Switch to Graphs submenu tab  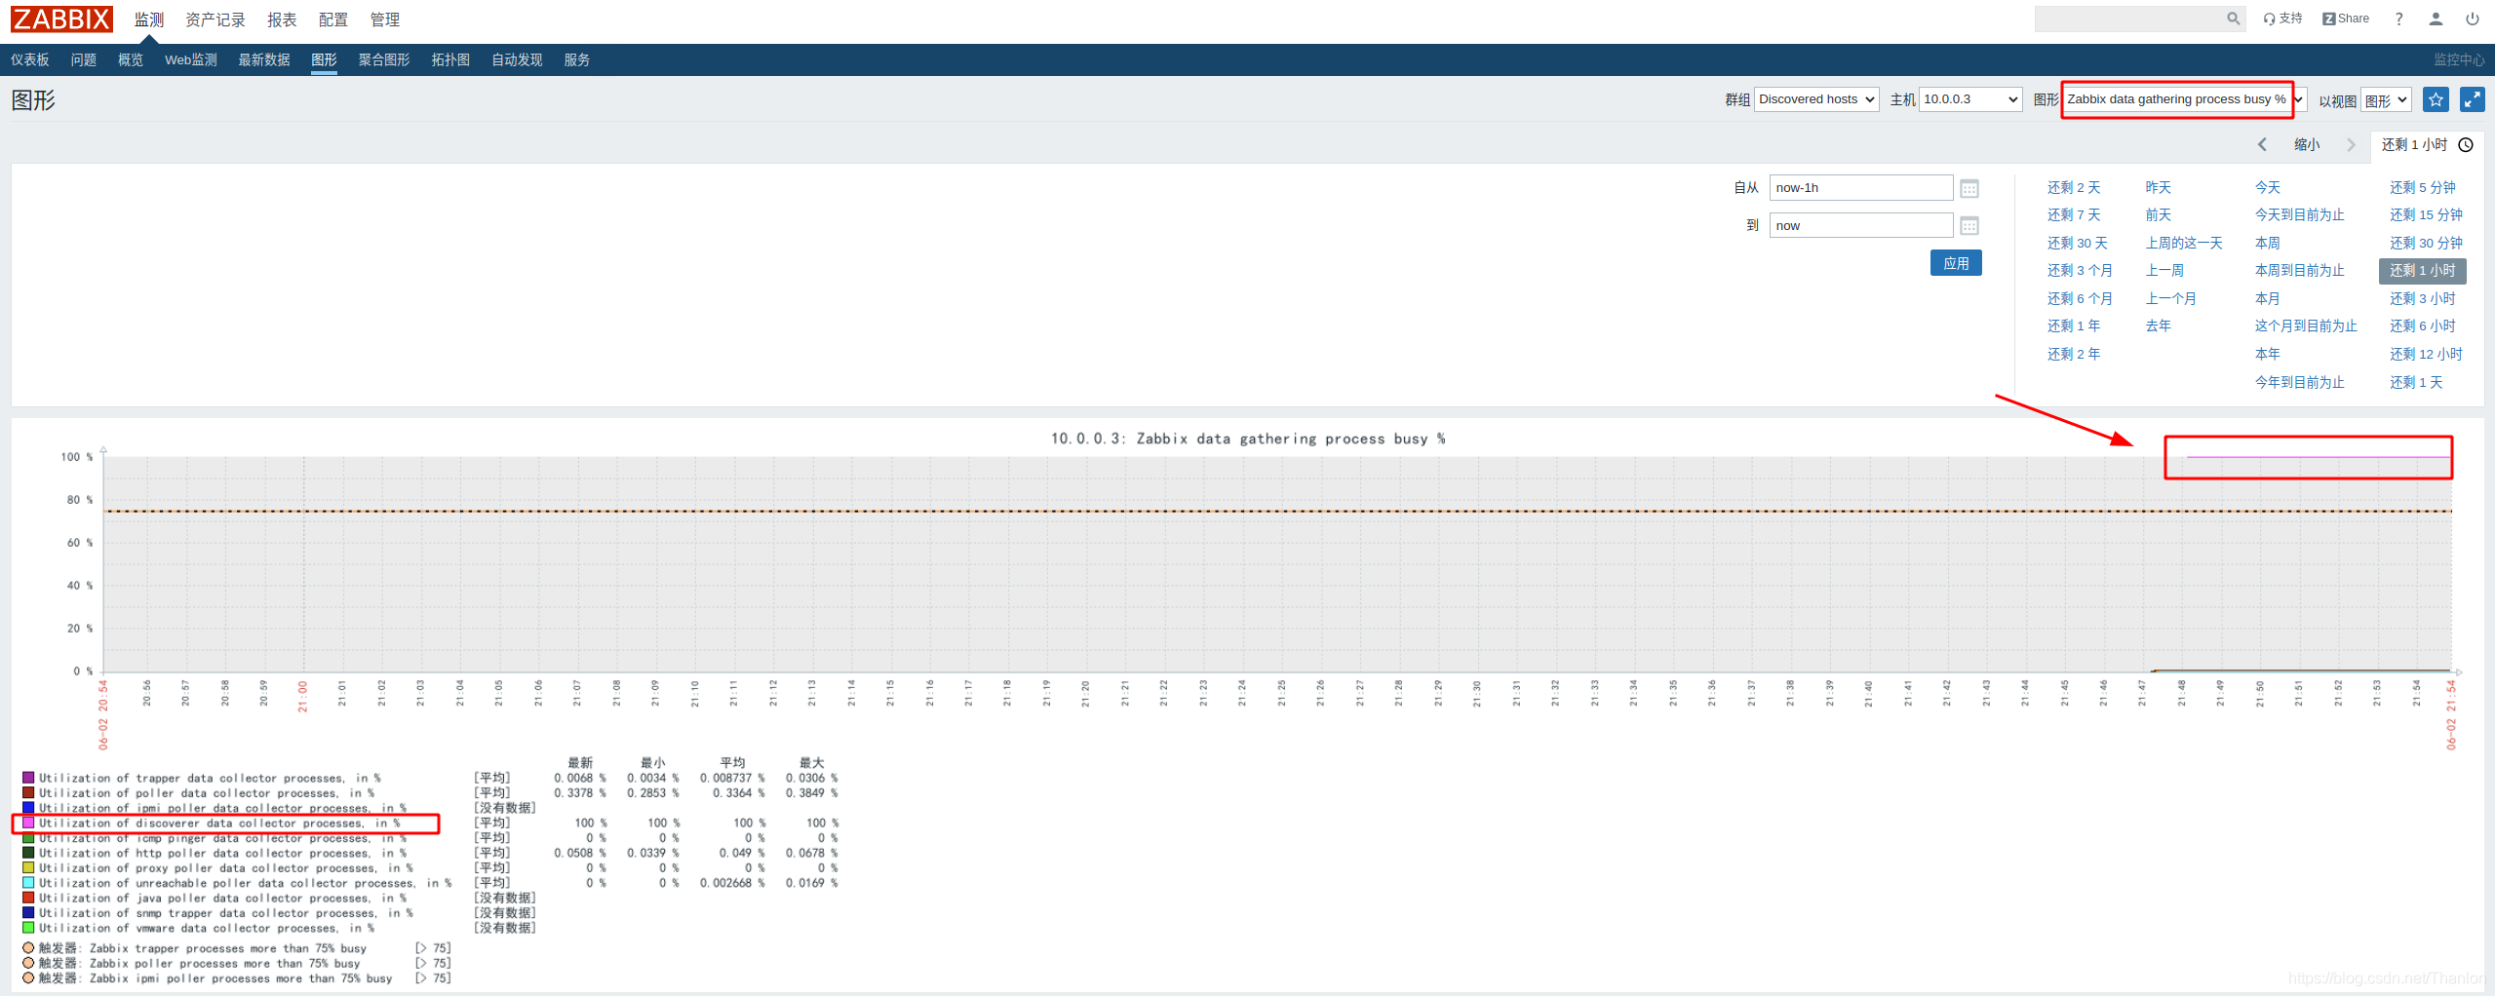click(x=325, y=59)
